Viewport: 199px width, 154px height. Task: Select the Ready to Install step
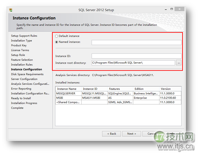click(x=21, y=98)
